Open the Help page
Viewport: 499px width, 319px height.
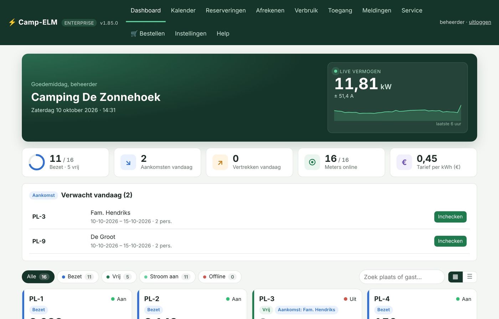[x=223, y=33]
